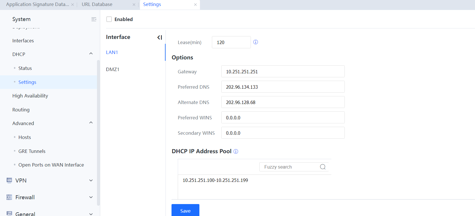The height and width of the screenshot is (216, 475).
Task: Click the Fuzzy search magnifier icon
Action: click(323, 167)
